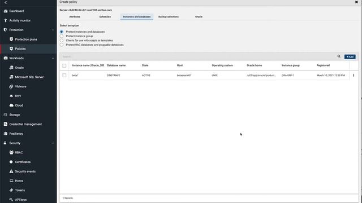
Task: Select Protect instances and databases option
Action: click(x=62, y=32)
